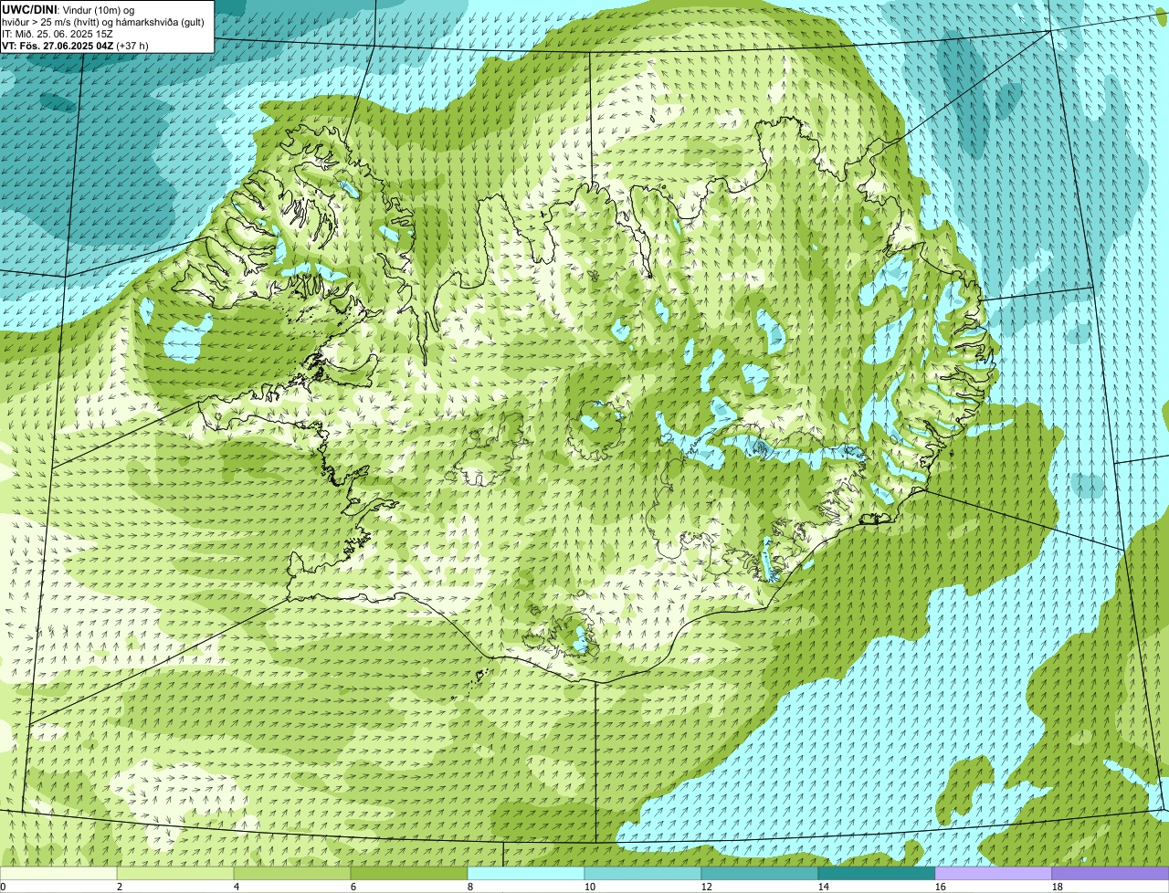This screenshot has width=1169, height=893.
Task: Click the '4' label on the color scale
Action: coord(237,887)
